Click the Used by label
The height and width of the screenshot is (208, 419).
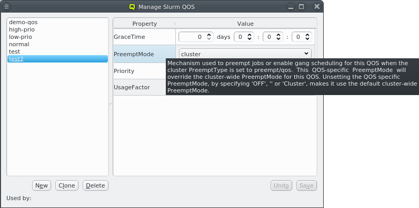pyautogui.click(x=19, y=198)
